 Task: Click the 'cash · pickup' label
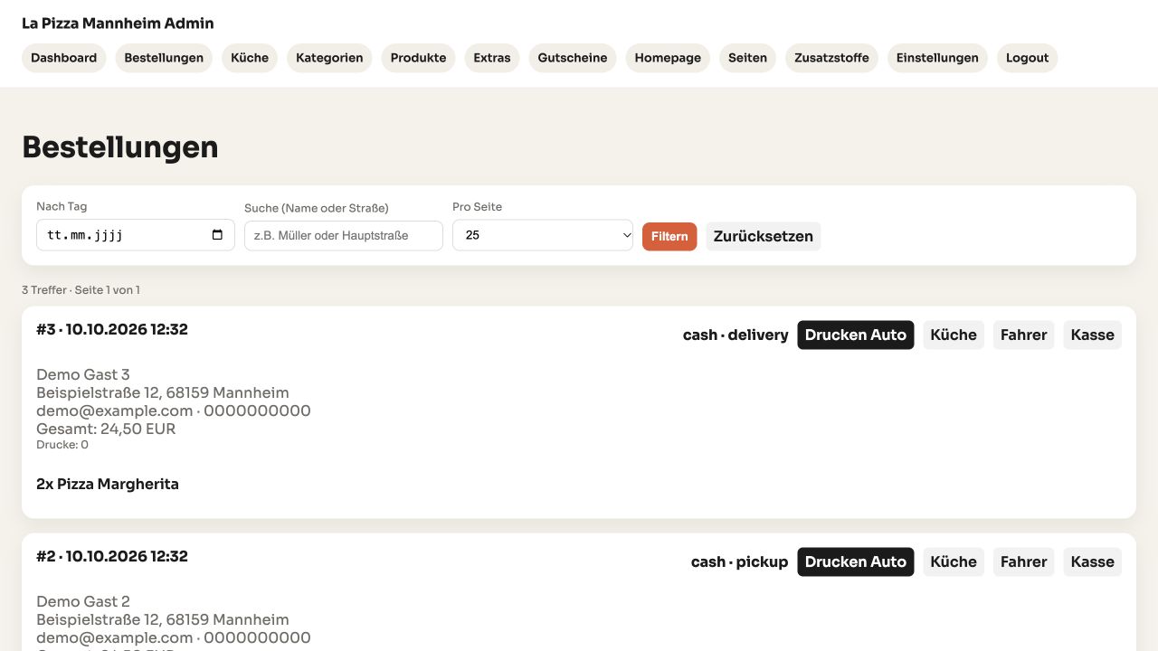coord(739,561)
